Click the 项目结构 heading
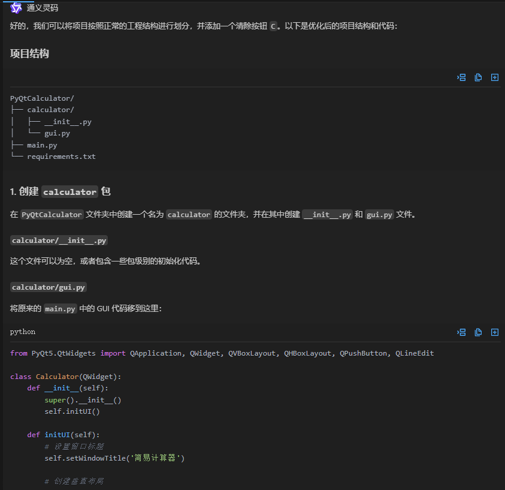 tap(29, 54)
